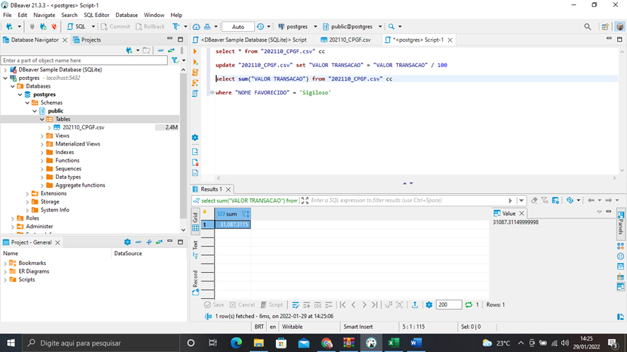The width and height of the screenshot is (627, 352).
Task: Open Microsoft Edge from taskbar
Action: click(236, 343)
